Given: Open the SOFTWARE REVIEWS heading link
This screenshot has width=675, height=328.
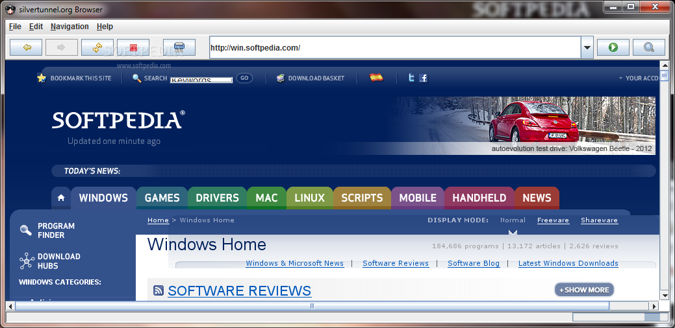Looking at the screenshot, I should [239, 290].
